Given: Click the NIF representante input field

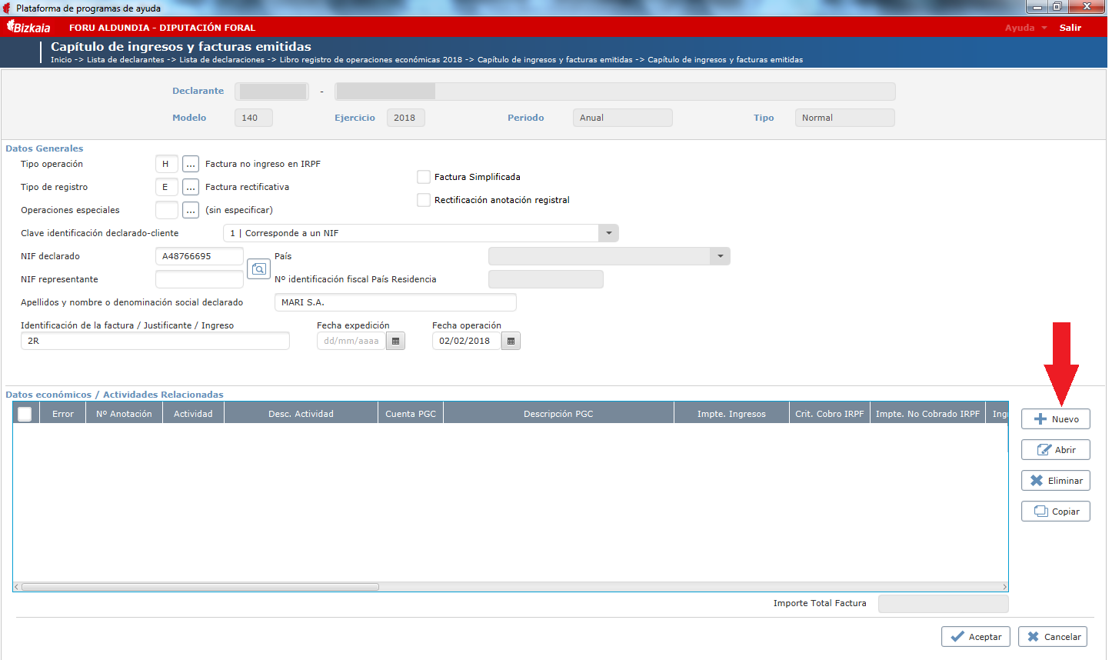Looking at the screenshot, I should pos(199,279).
